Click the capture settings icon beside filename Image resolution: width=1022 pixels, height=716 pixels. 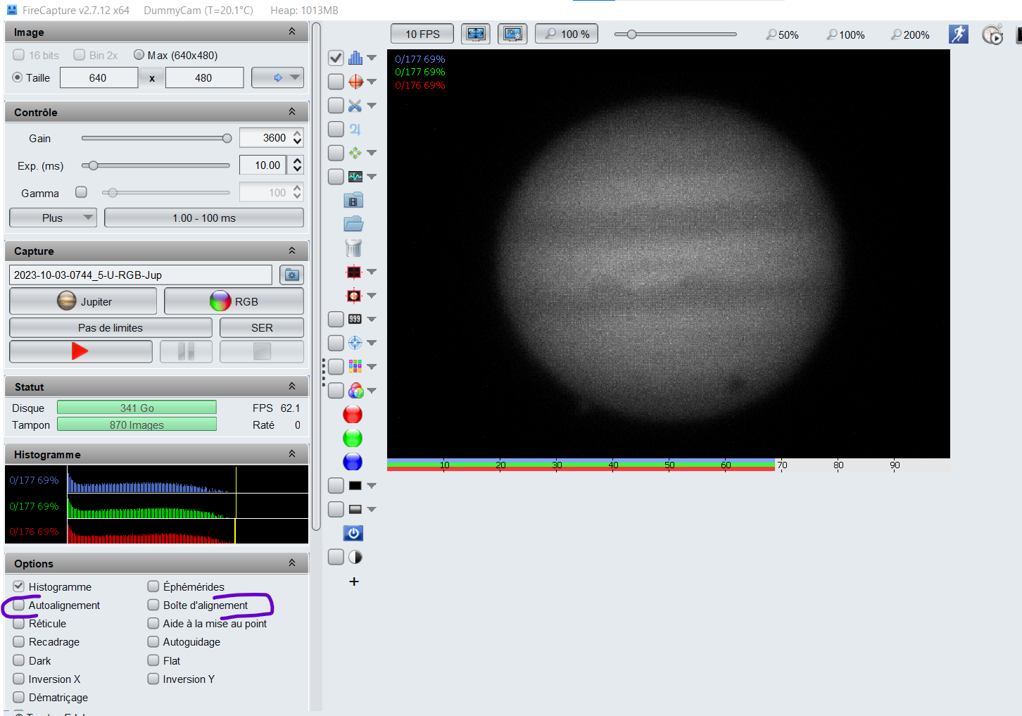[x=291, y=275]
